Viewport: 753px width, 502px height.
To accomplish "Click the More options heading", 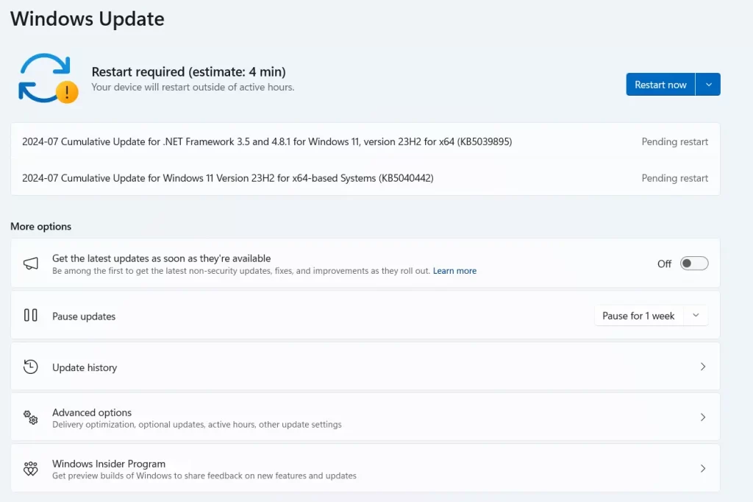I will coord(41,227).
